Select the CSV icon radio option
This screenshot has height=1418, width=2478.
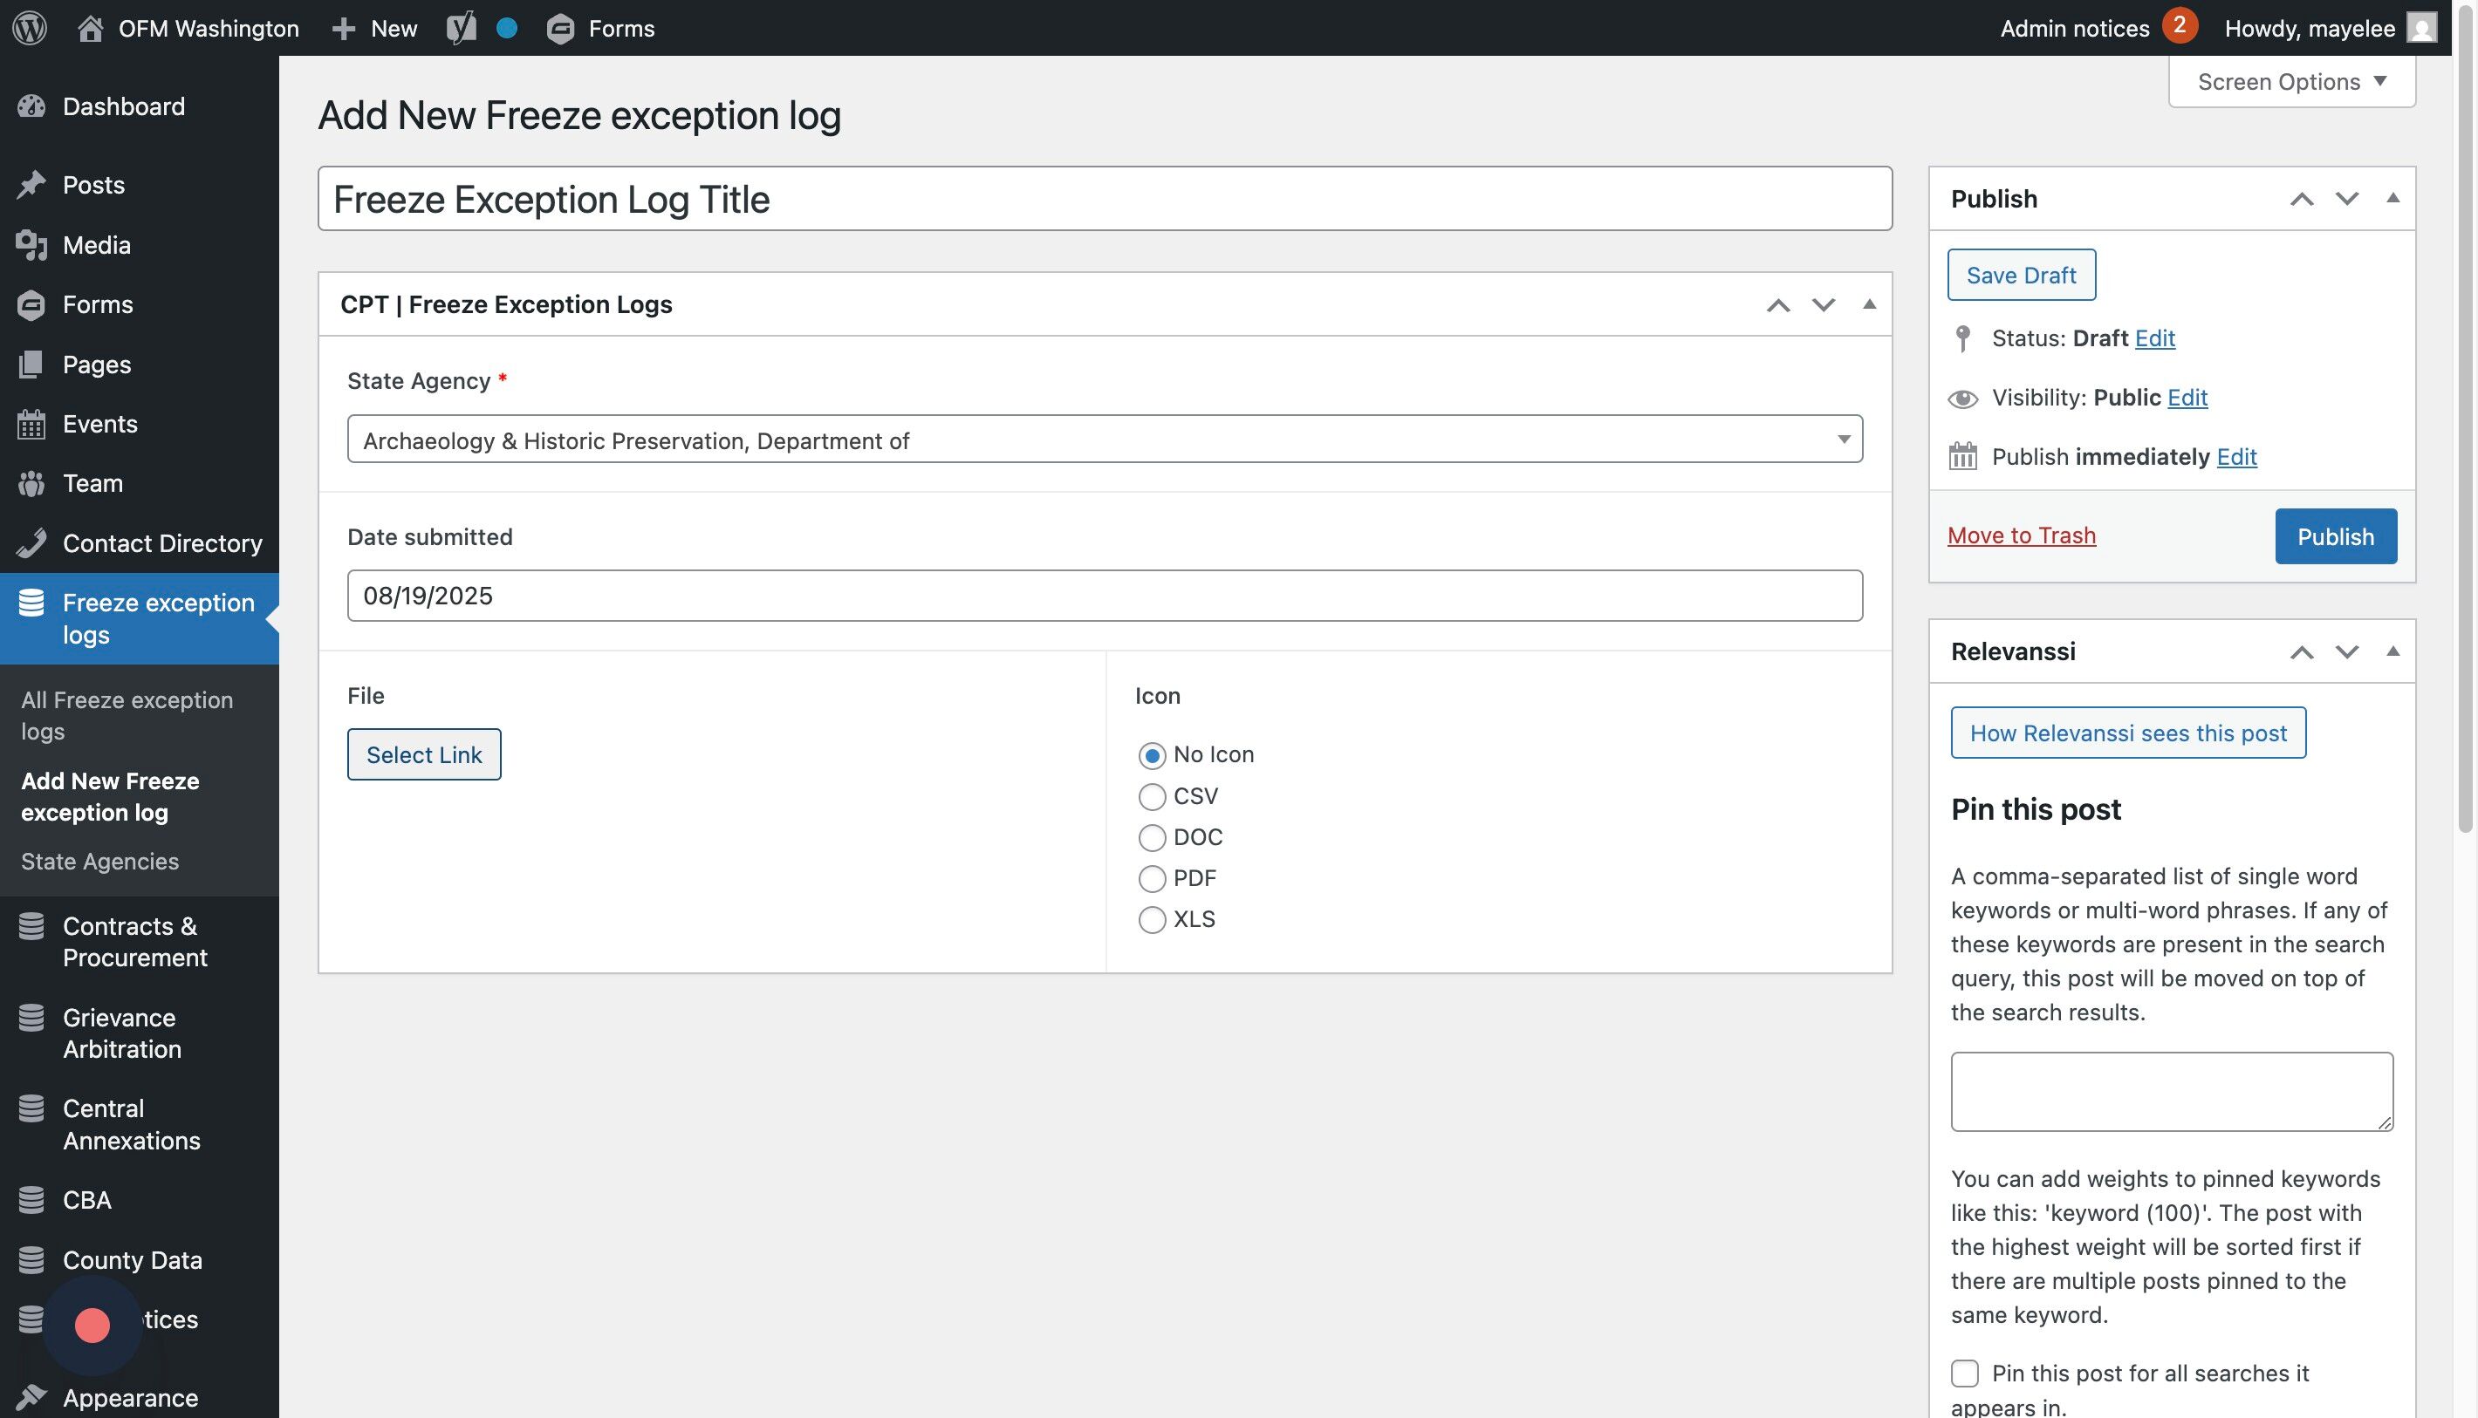coord(1152,797)
